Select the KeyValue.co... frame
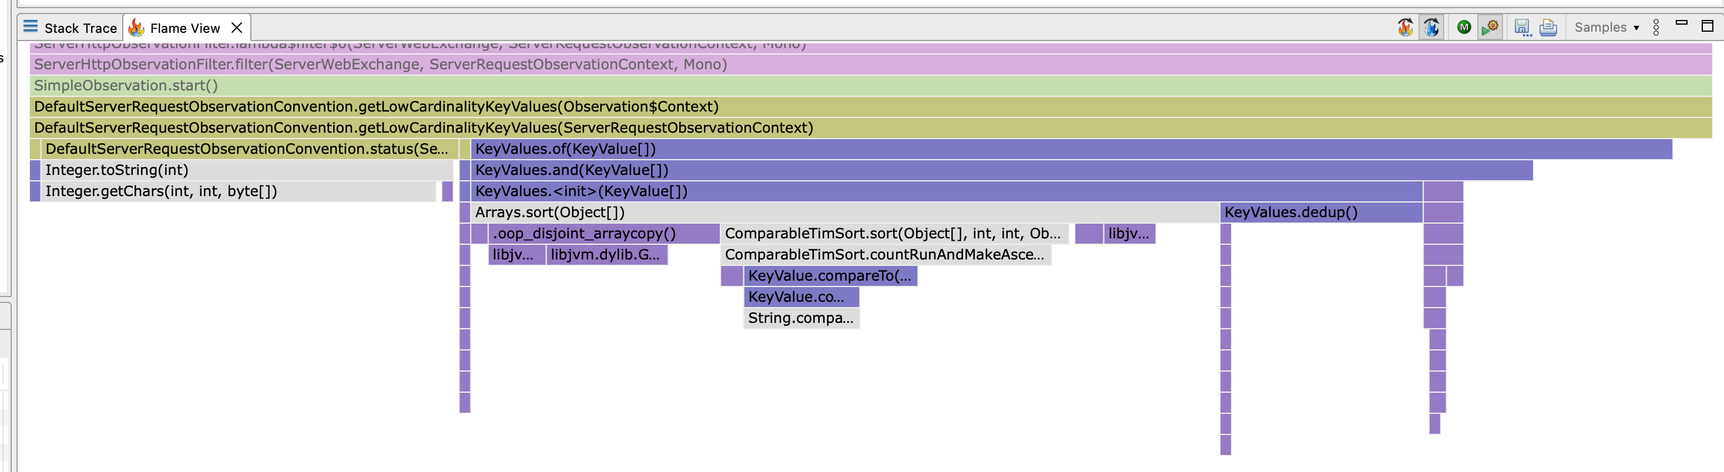 pos(801,297)
